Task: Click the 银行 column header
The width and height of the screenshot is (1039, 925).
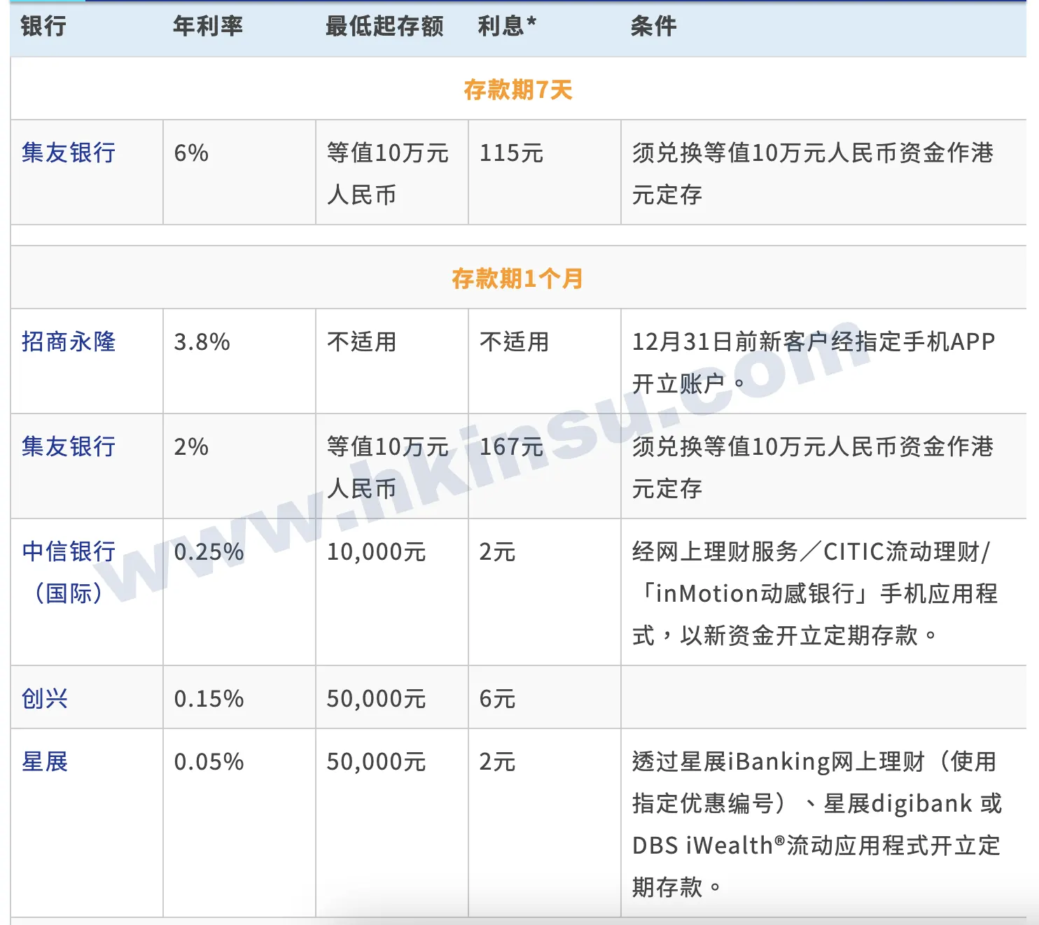Action: (x=43, y=27)
